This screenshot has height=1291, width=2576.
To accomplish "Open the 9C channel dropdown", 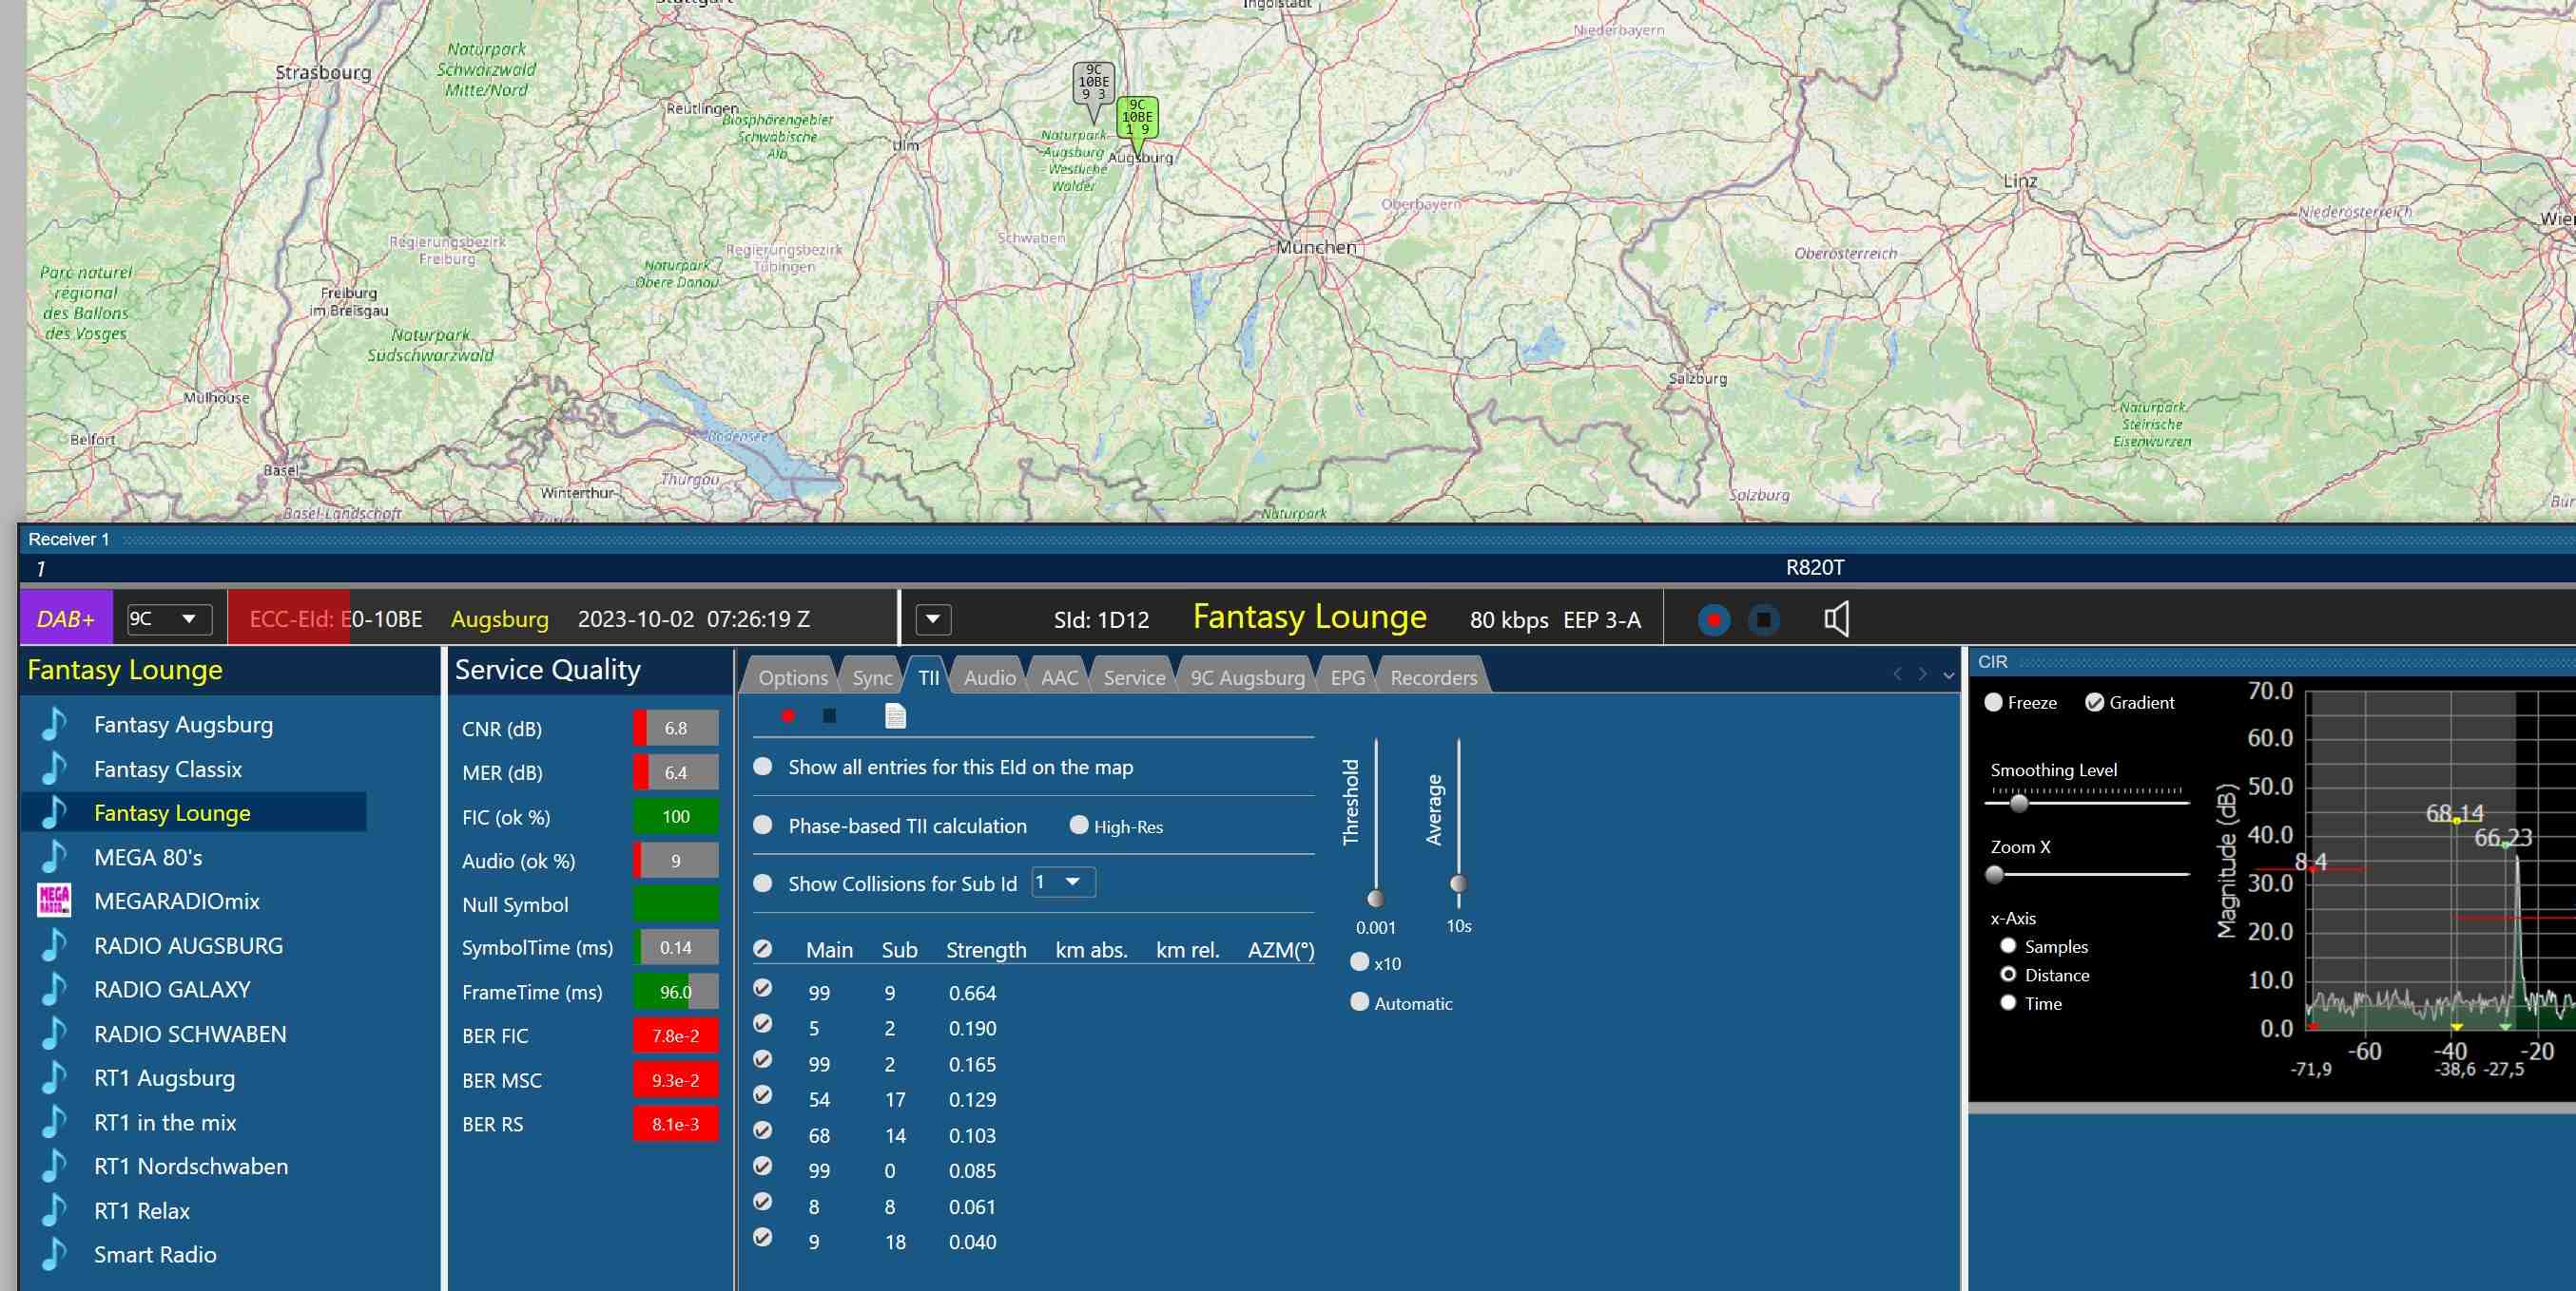I will (169, 618).
